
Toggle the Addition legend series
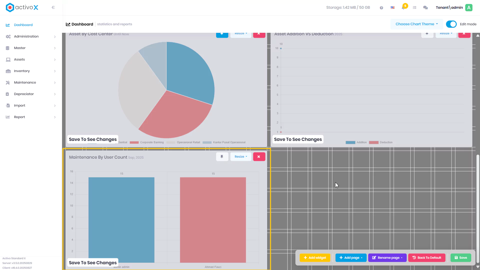[356, 142]
